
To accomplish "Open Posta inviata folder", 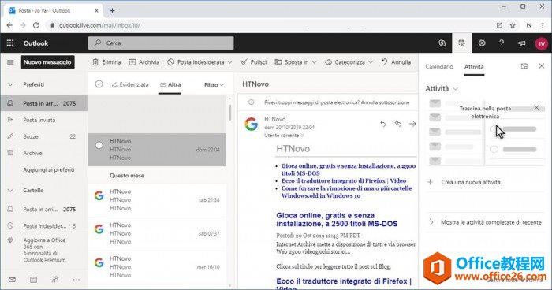I will pyautogui.click(x=44, y=120).
